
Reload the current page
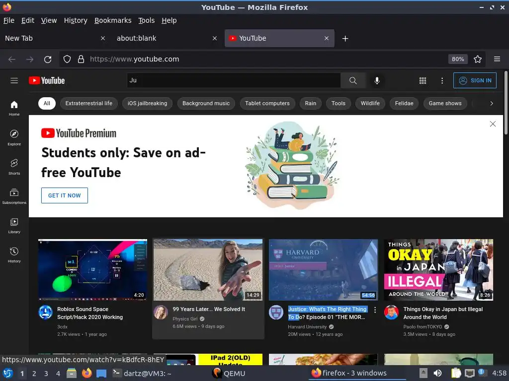tap(48, 59)
